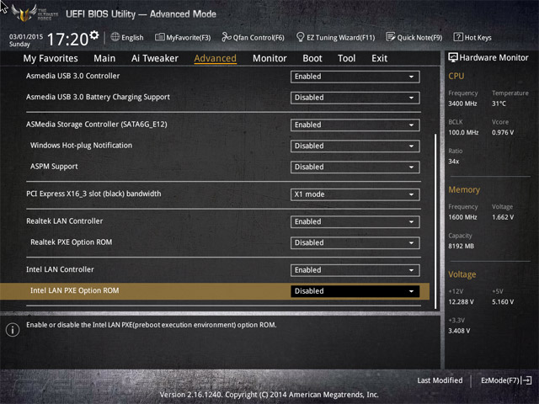Image resolution: width=539 pixels, height=404 pixels.
Task: Click the 03/01/2015 date text
Action: pos(26,36)
